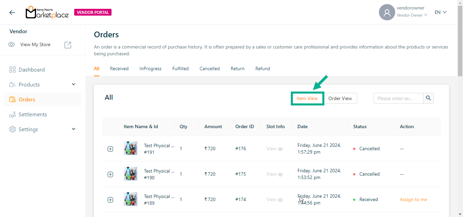This screenshot has height=217, width=463.
Task: Click the Settlements money icon
Action: (x=13, y=115)
